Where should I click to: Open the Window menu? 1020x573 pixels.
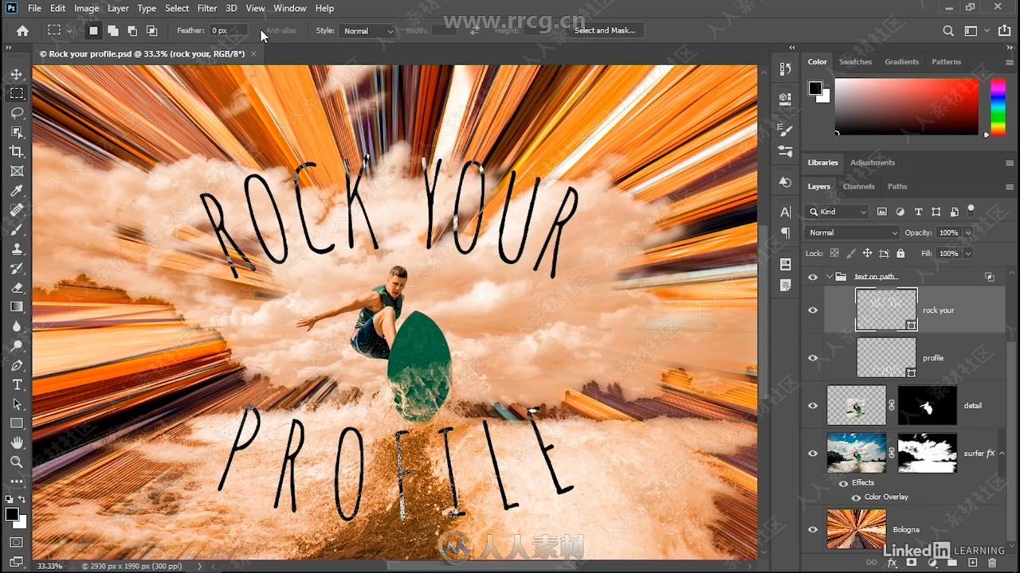coord(289,8)
